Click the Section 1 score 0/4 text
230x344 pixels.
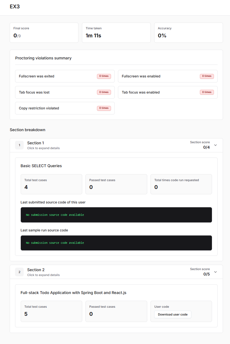[206, 147]
